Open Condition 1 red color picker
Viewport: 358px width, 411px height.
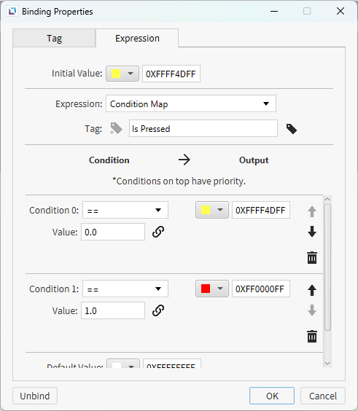(212, 289)
